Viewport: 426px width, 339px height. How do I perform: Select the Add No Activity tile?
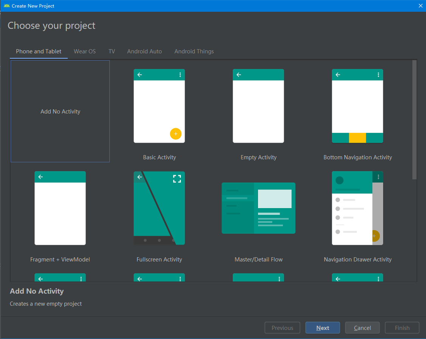click(x=60, y=111)
